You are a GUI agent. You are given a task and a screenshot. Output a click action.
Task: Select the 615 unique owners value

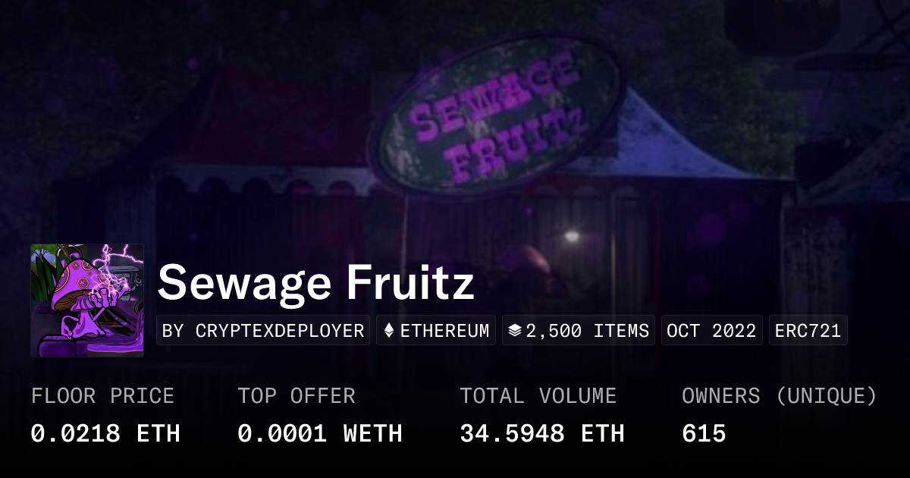click(x=704, y=433)
